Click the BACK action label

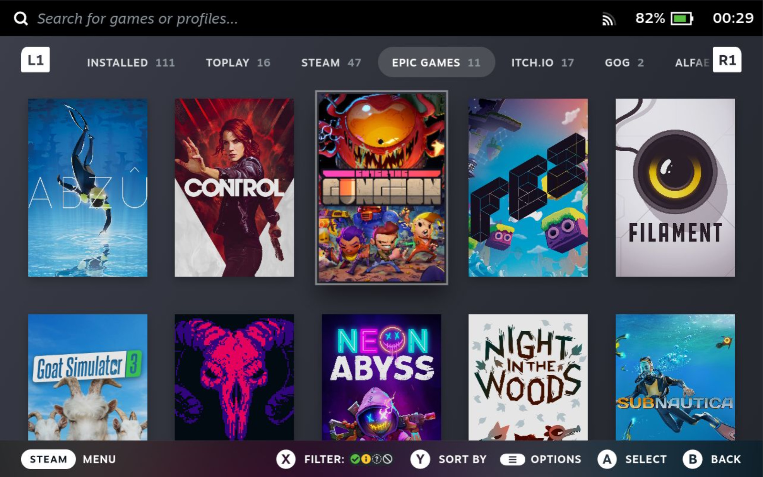pyautogui.click(x=725, y=459)
